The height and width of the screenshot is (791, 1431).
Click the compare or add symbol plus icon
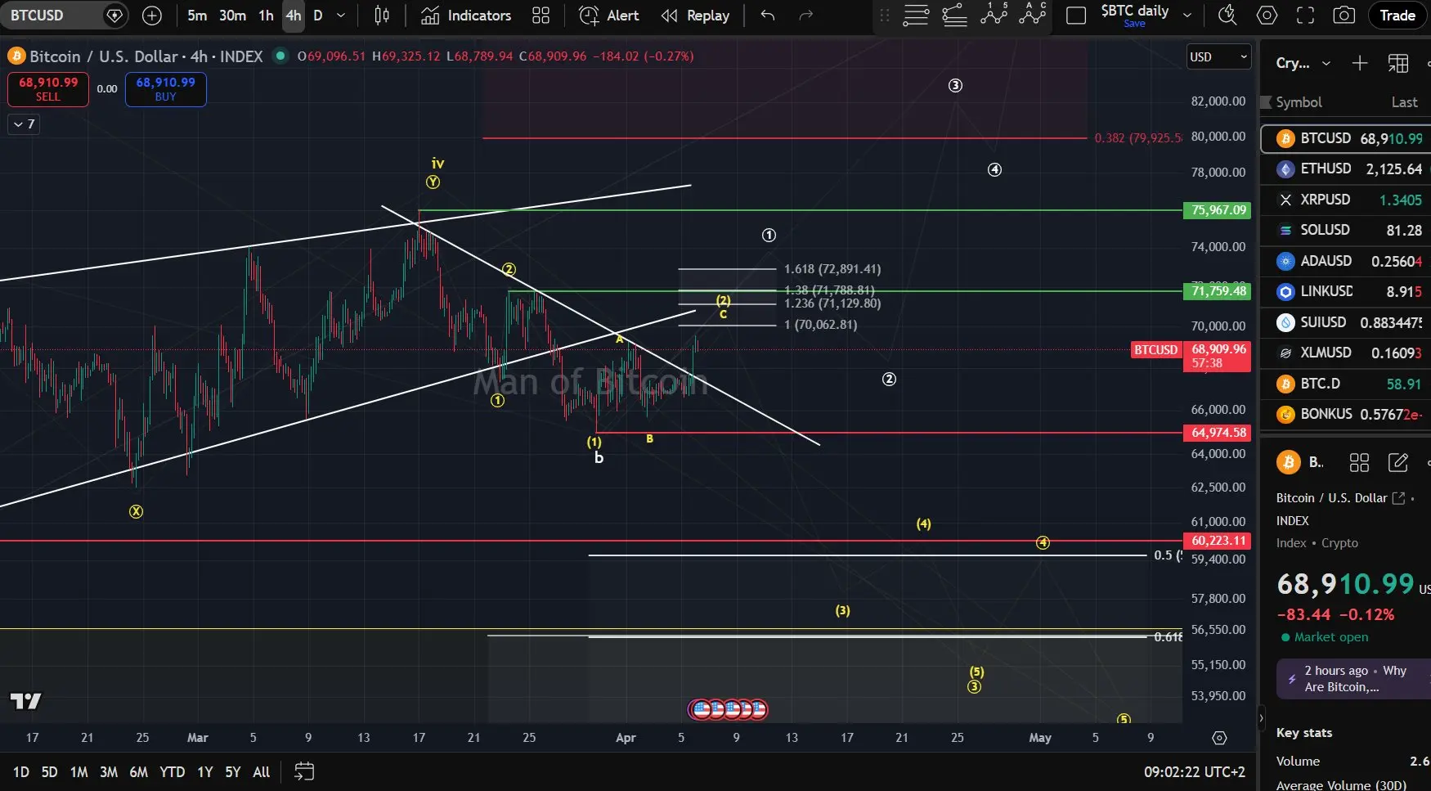[152, 16]
